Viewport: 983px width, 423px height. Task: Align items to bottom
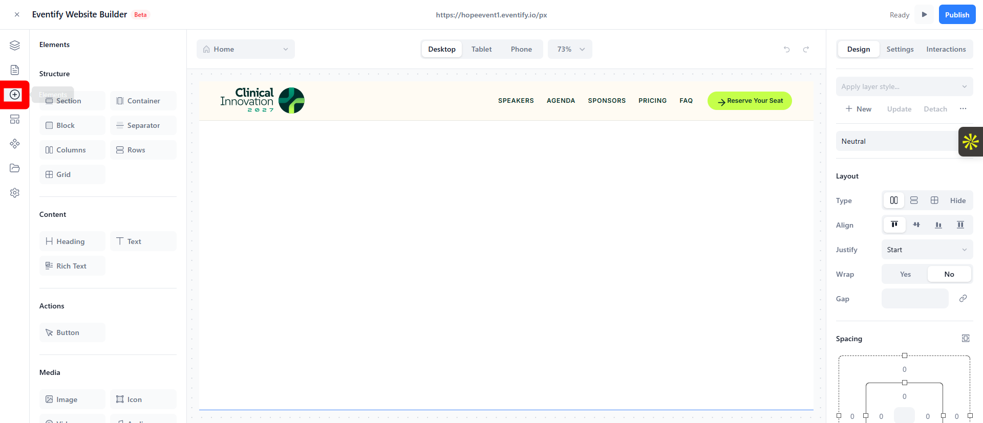point(938,225)
